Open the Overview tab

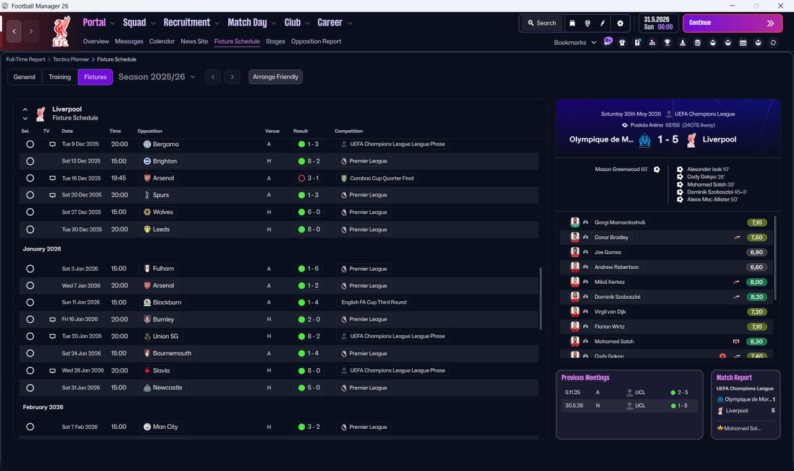[x=96, y=42]
